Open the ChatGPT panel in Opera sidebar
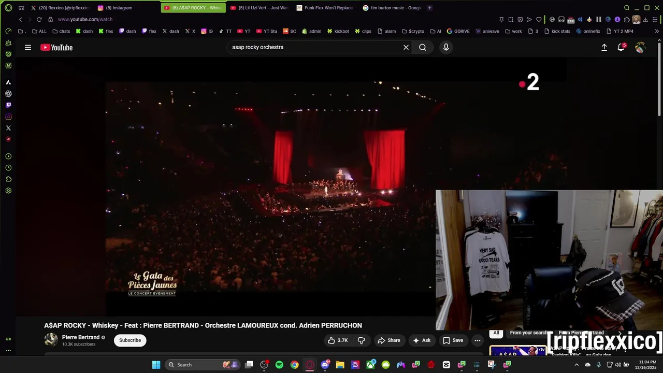Viewport: 663px width, 373px height. 8,94
